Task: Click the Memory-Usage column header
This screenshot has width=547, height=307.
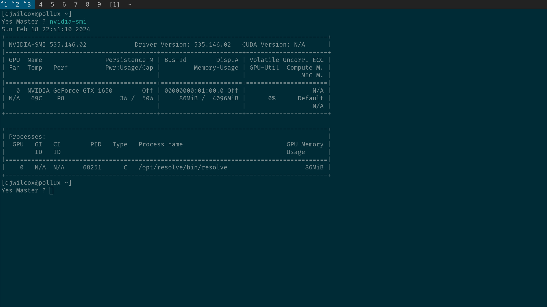Action: point(216,68)
